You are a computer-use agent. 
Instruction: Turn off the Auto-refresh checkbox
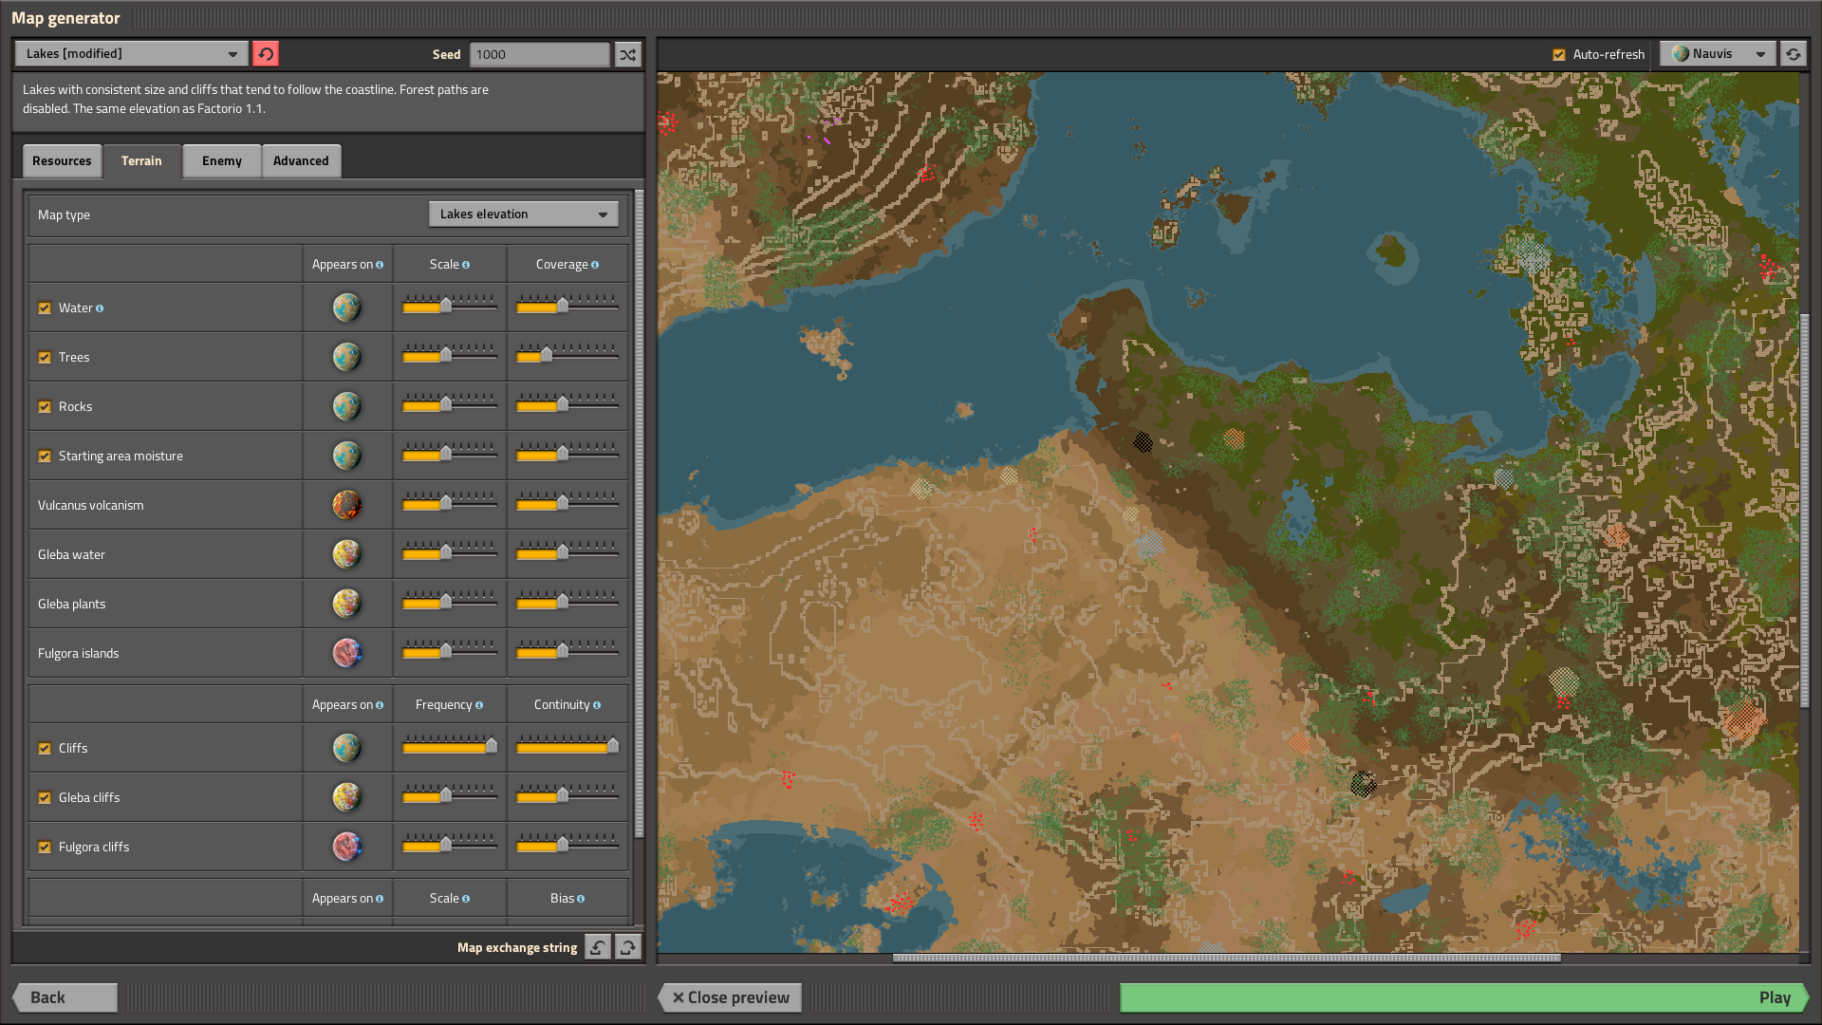pos(1559,55)
